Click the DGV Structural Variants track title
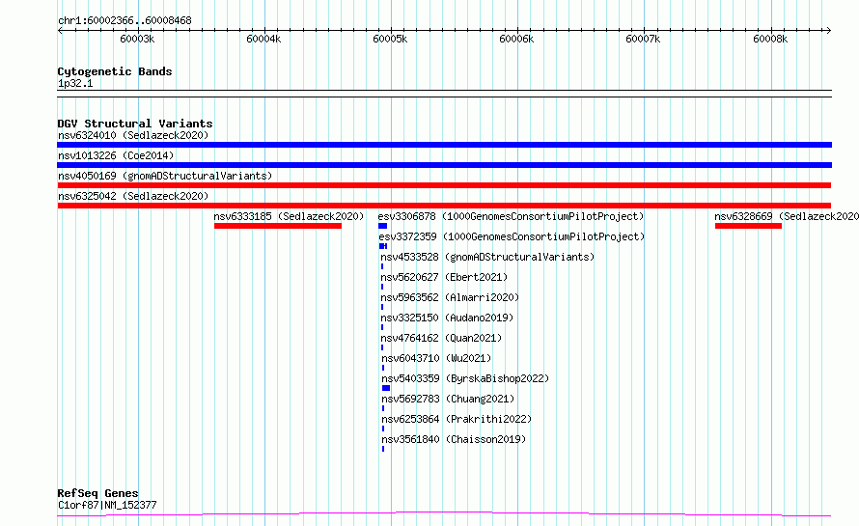 click(x=135, y=124)
